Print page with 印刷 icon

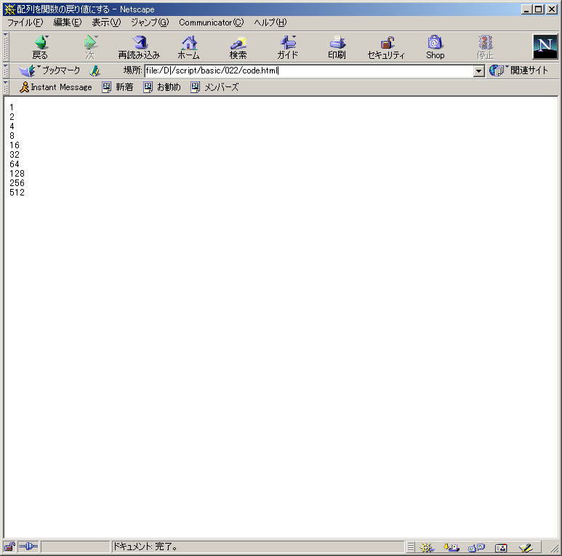(337, 47)
